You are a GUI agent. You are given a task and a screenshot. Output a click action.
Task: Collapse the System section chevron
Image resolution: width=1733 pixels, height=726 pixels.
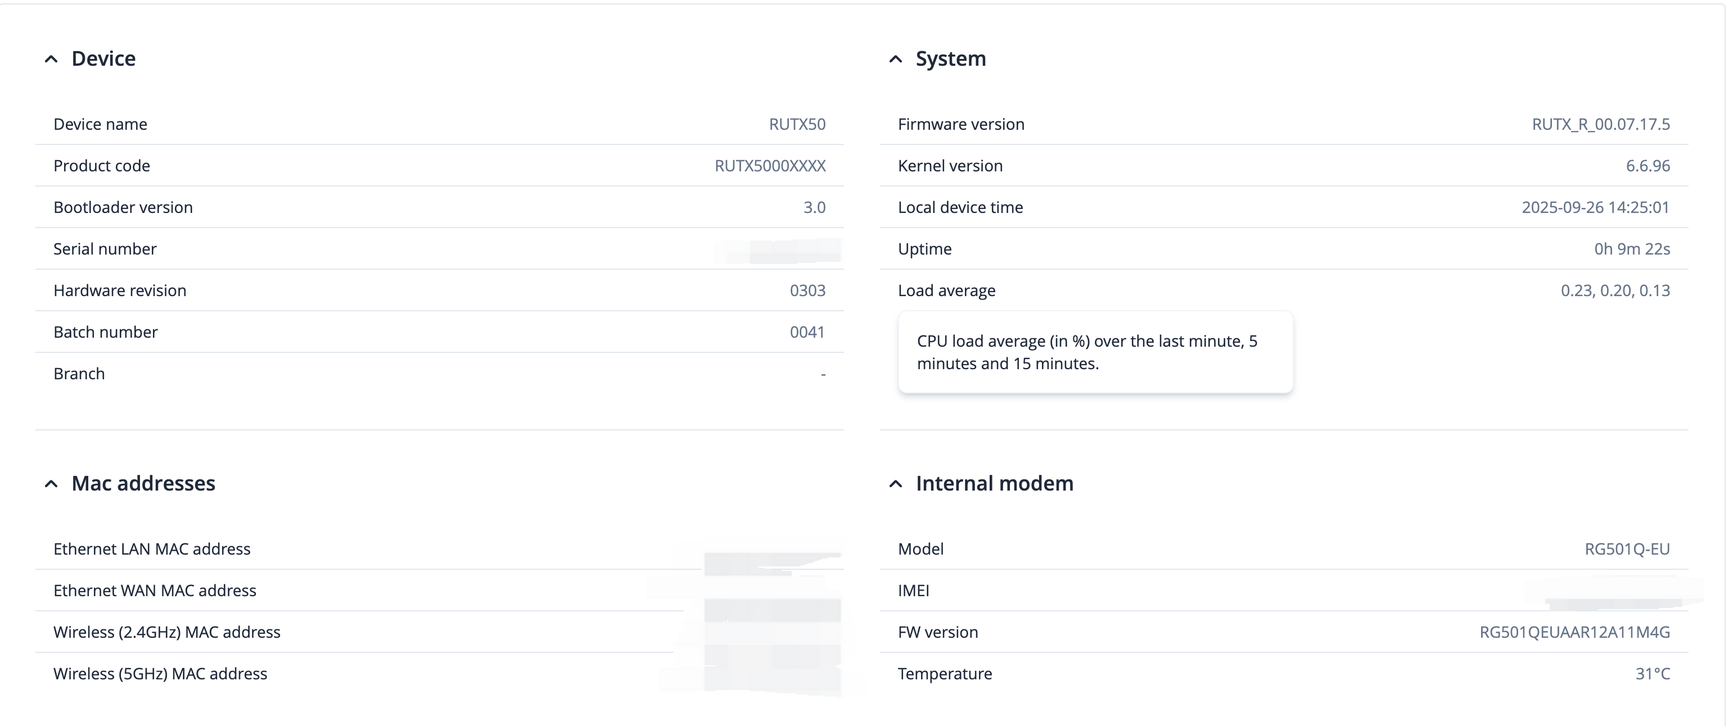click(x=895, y=59)
